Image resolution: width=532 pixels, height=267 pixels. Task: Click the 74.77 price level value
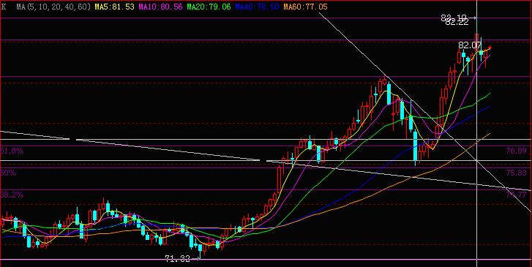coord(516,195)
